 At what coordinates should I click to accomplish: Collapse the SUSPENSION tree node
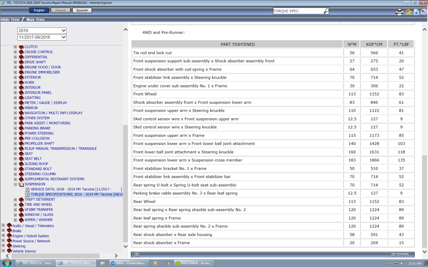pyautogui.click(x=15, y=184)
